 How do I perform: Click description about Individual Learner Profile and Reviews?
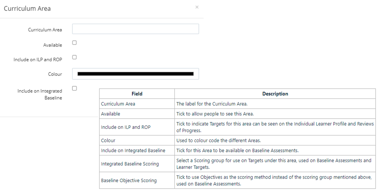[x=275, y=127]
